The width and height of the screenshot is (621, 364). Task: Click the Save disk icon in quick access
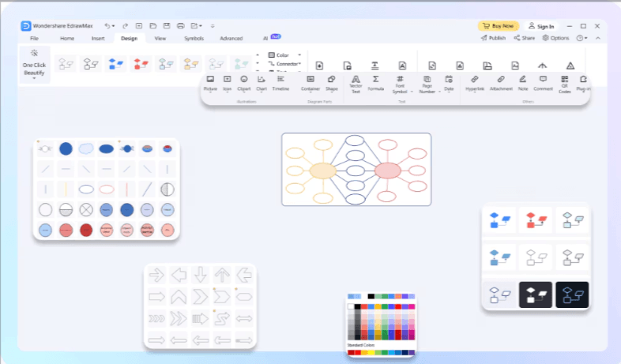tap(167, 26)
